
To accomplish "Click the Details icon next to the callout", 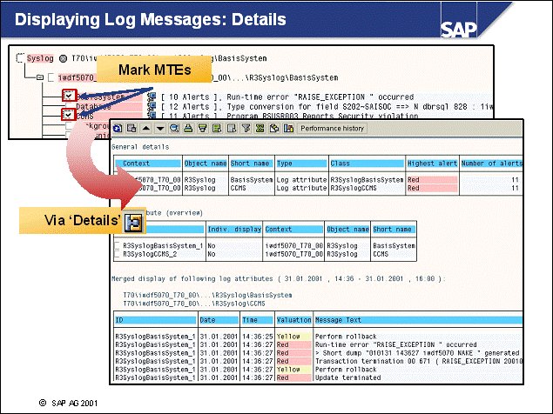I will coord(134,224).
